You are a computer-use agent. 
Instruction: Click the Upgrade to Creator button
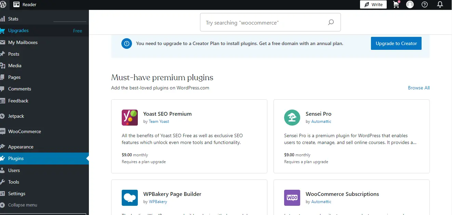tap(396, 43)
